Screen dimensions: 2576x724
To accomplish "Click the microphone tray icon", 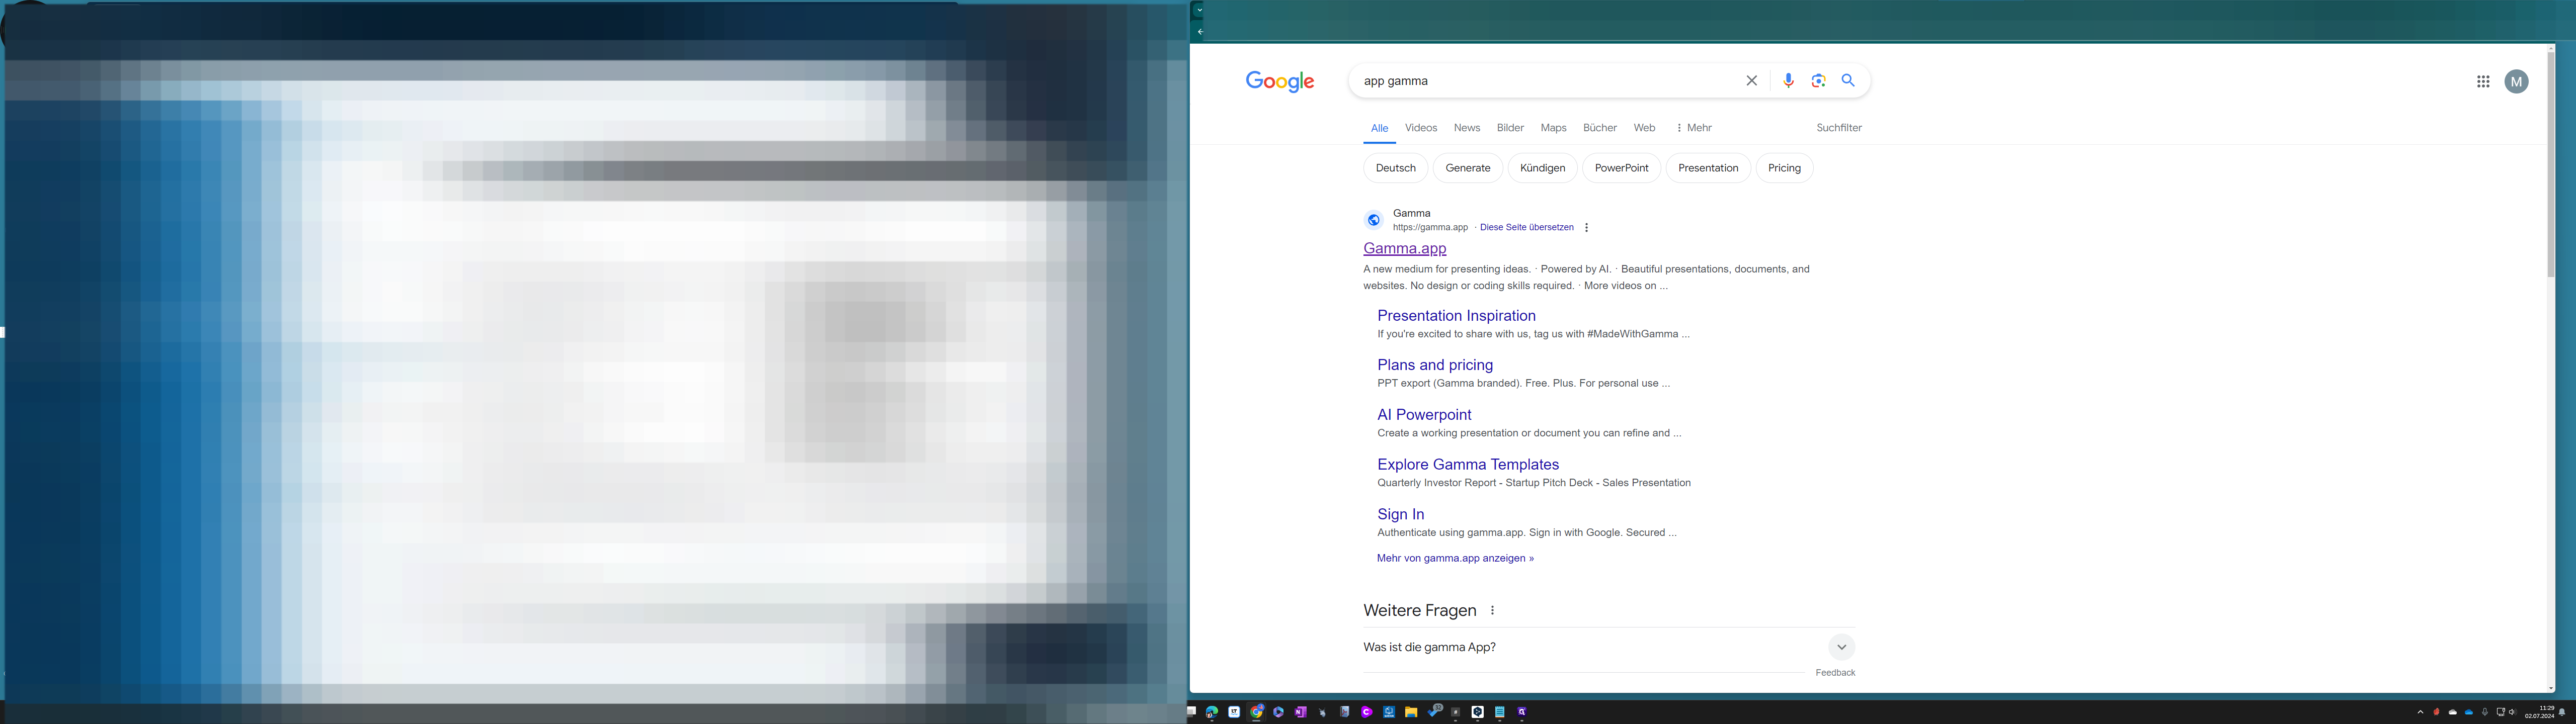I will [2485, 712].
